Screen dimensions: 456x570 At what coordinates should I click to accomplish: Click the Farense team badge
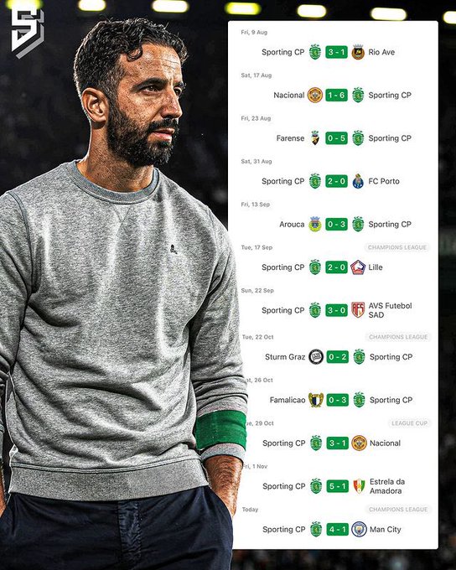pos(315,138)
